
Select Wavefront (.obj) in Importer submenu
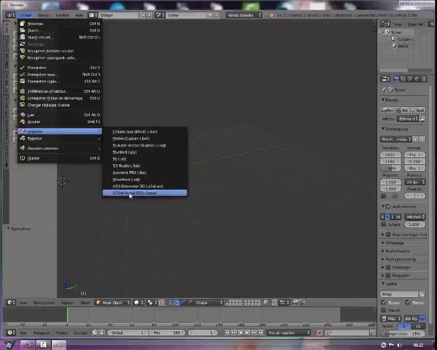pyautogui.click(x=145, y=179)
